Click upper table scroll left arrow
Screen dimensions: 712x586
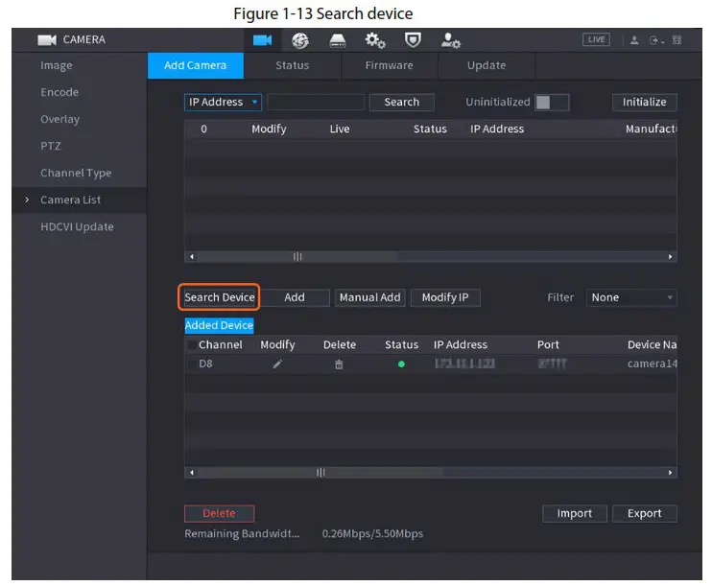coord(192,257)
